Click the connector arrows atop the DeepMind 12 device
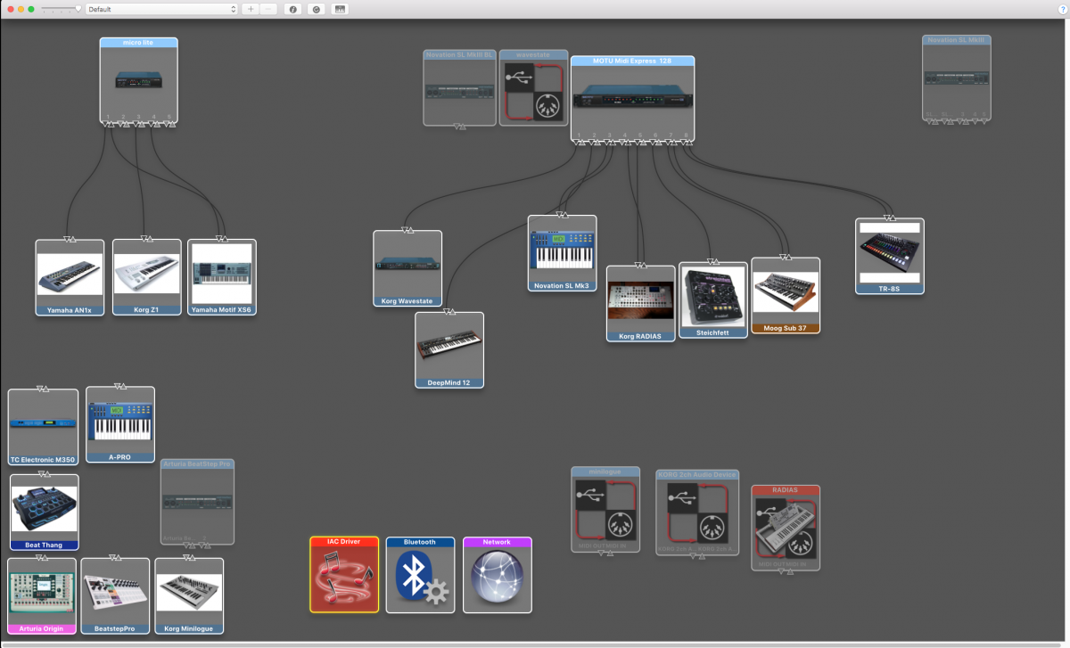This screenshot has width=1070, height=648. (x=449, y=311)
